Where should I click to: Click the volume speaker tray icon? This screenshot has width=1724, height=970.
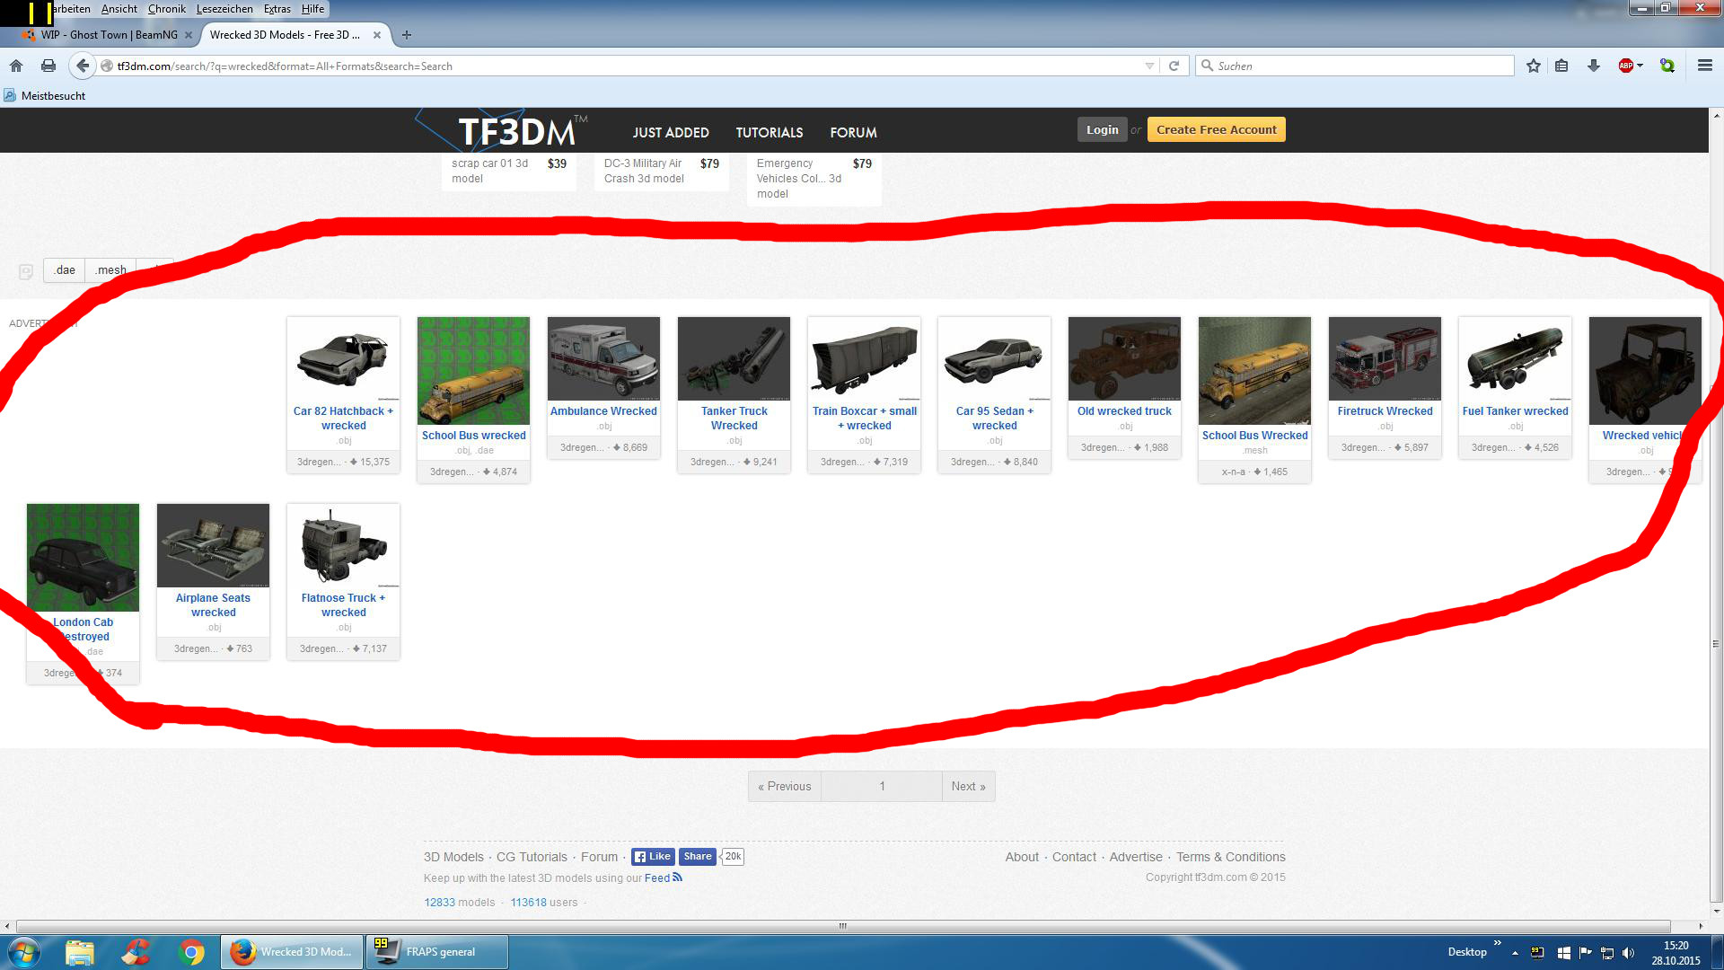pos(1629,953)
